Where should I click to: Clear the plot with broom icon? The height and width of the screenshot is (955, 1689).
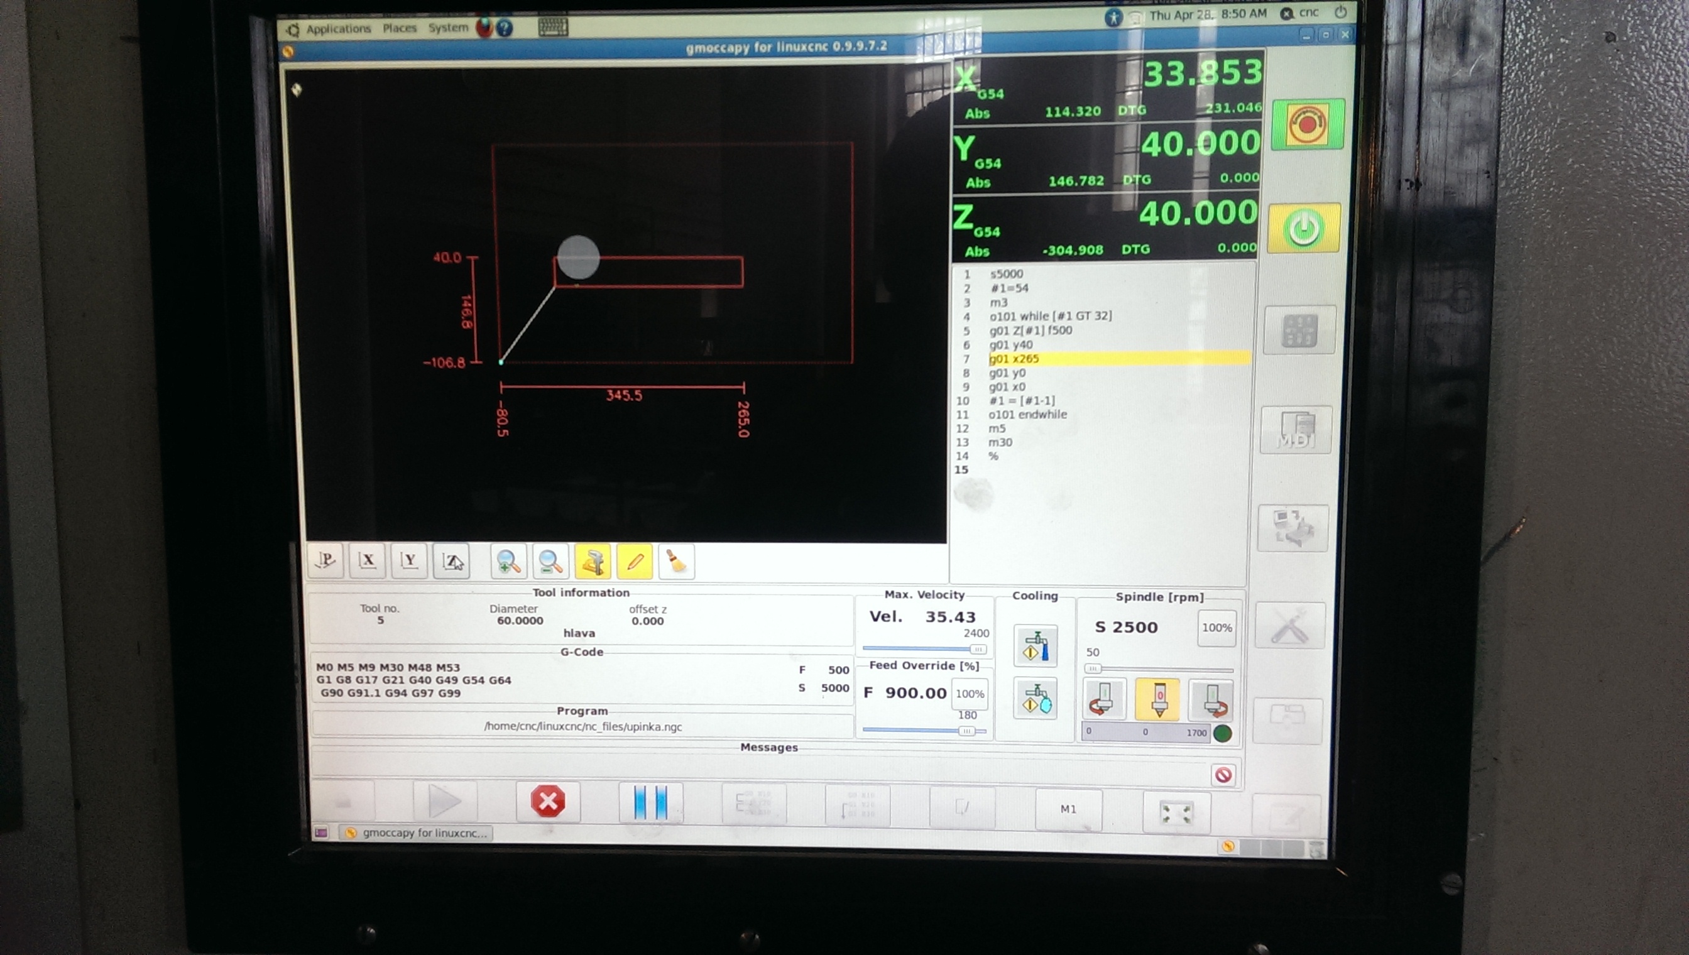pos(676,562)
